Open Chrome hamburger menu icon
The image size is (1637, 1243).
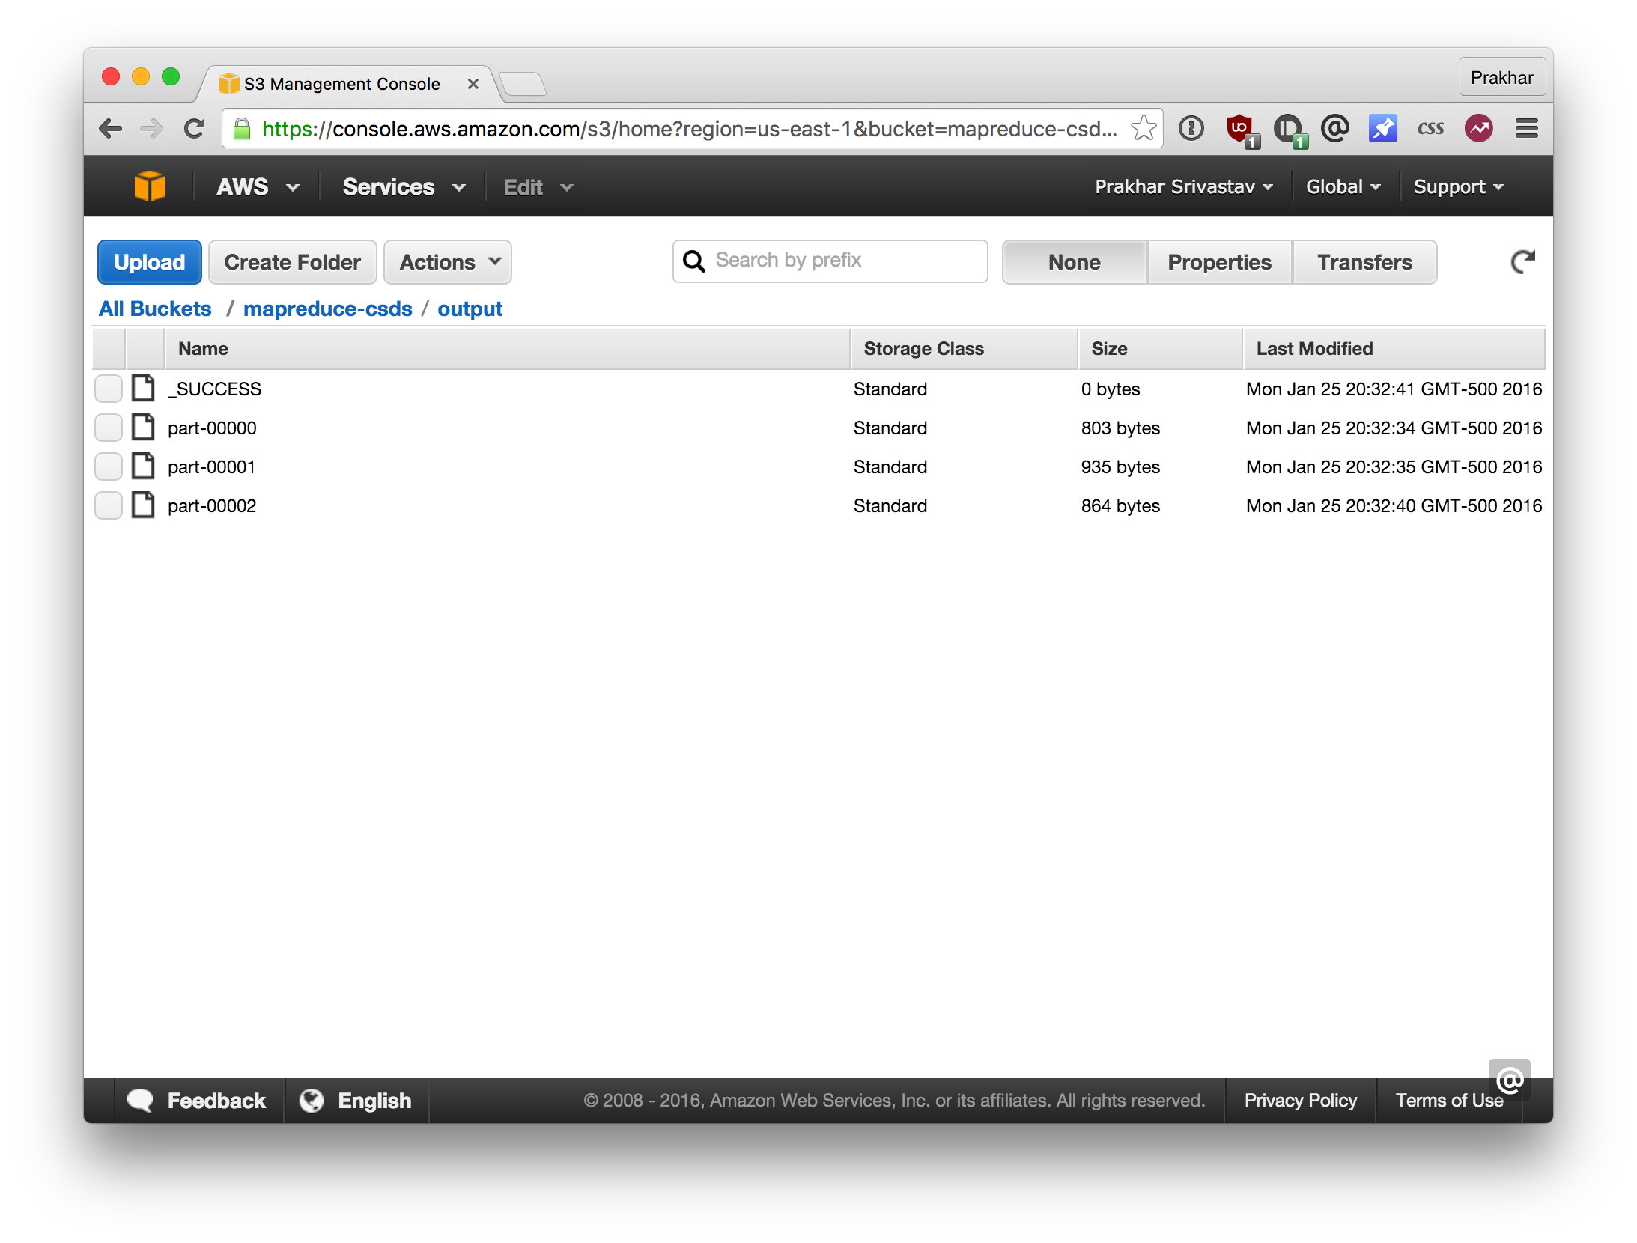1526,129
